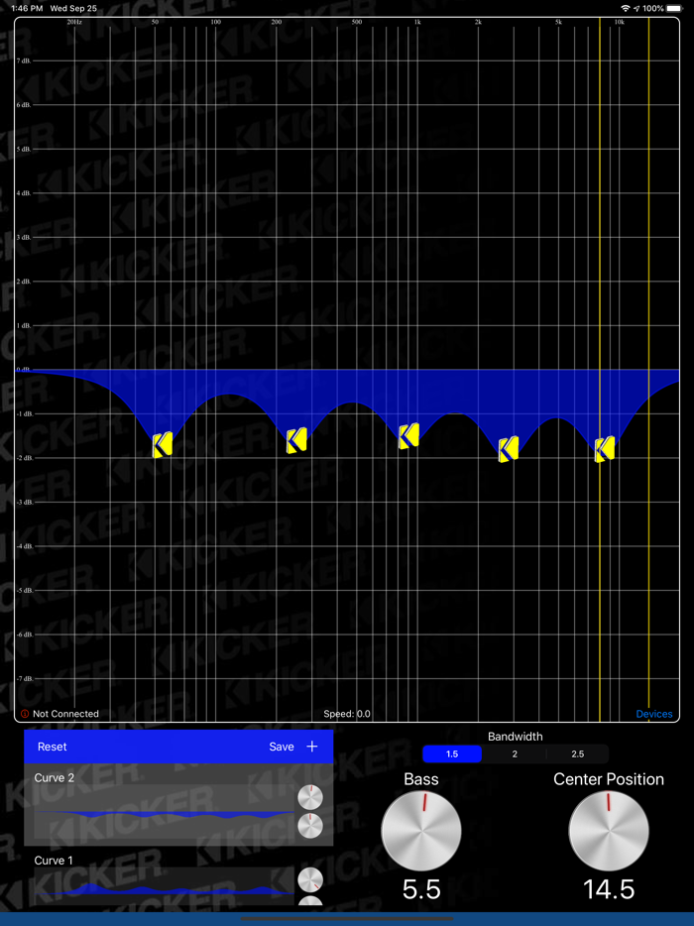Select the Kicker EQ marker near 50 Hz
The image size is (694, 926).
click(x=163, y=445)
